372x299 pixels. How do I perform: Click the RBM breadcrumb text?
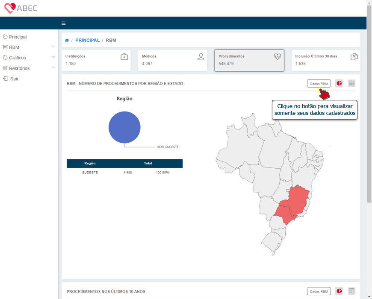tap(111, 40)
